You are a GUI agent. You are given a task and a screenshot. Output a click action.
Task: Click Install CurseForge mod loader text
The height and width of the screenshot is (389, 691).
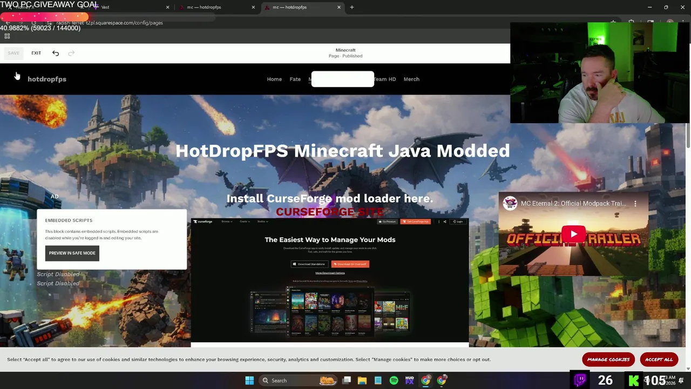pyautogui.click(x=330, y=198)
